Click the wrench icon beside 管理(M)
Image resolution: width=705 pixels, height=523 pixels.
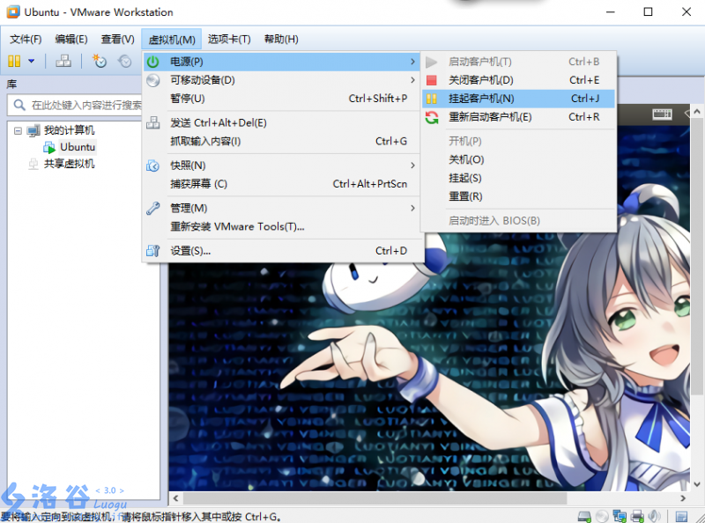pos(152,208)
